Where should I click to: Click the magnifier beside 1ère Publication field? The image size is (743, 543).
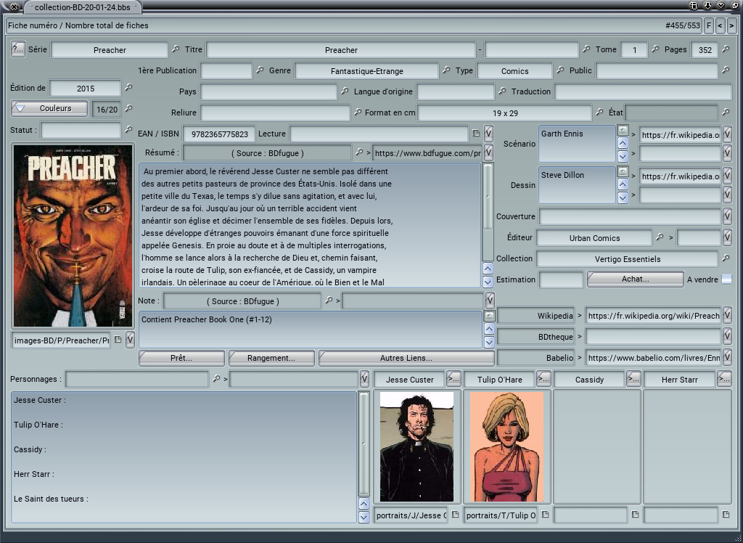(260, 70)
